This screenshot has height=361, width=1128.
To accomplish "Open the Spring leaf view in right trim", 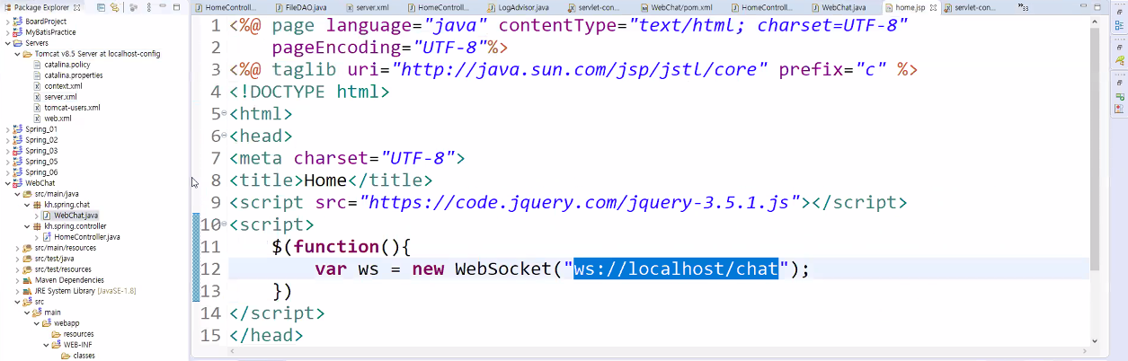I will coord(1120,60).
